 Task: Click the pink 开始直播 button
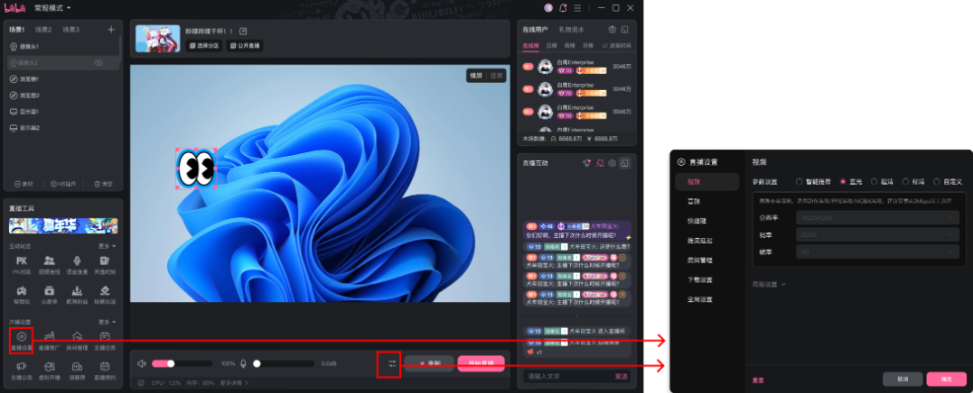481,363
